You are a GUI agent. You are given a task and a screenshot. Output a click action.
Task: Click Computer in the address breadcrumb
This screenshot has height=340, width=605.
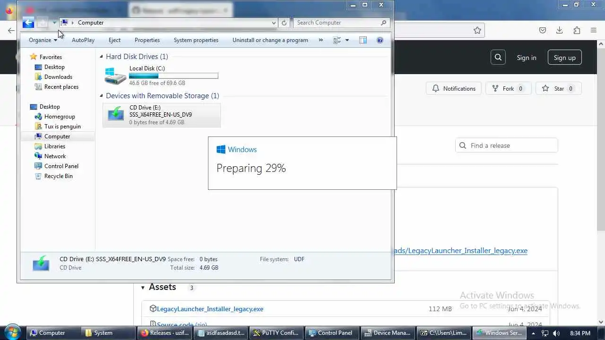pos(91,23)
